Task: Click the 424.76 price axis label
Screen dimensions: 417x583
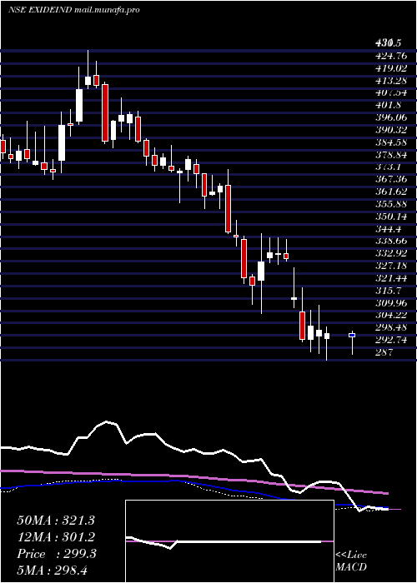Action: pos(390,56)
